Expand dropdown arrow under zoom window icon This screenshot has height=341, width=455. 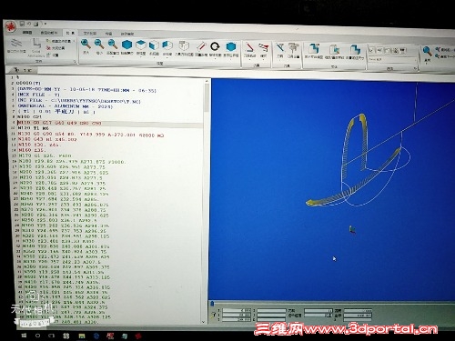point(113,56)
